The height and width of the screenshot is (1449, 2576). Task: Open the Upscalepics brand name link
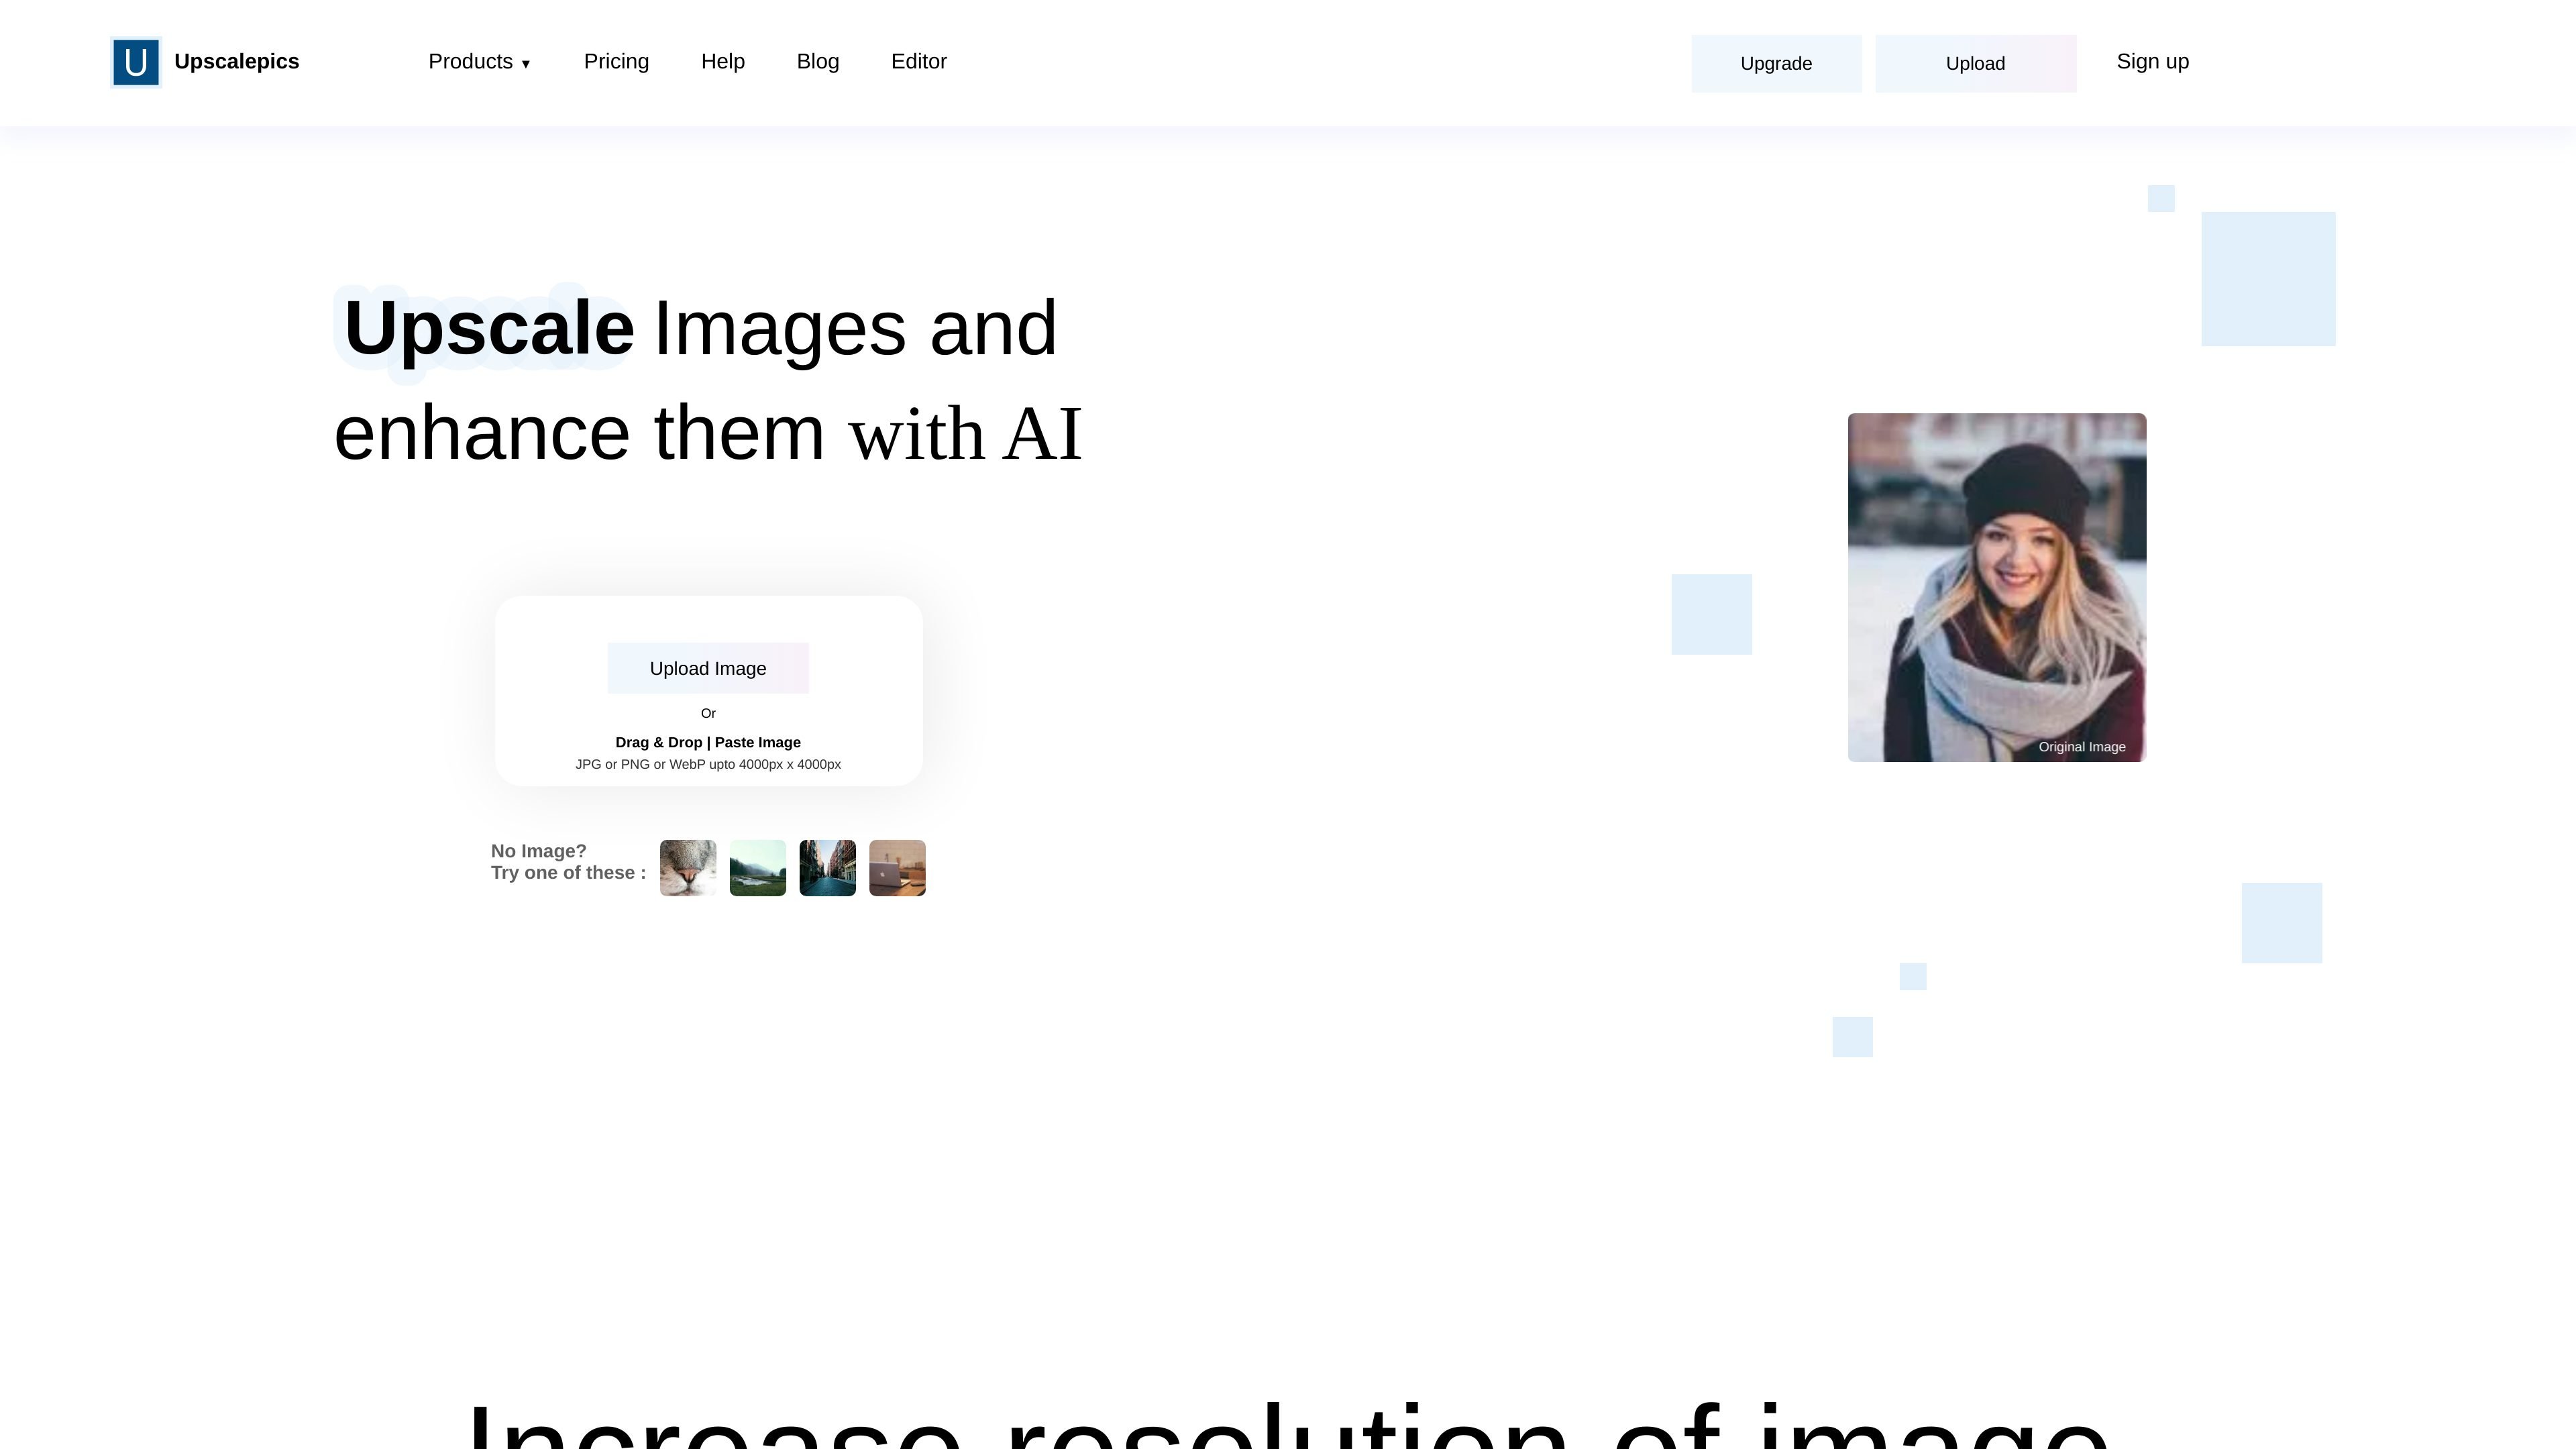point(237,62)
